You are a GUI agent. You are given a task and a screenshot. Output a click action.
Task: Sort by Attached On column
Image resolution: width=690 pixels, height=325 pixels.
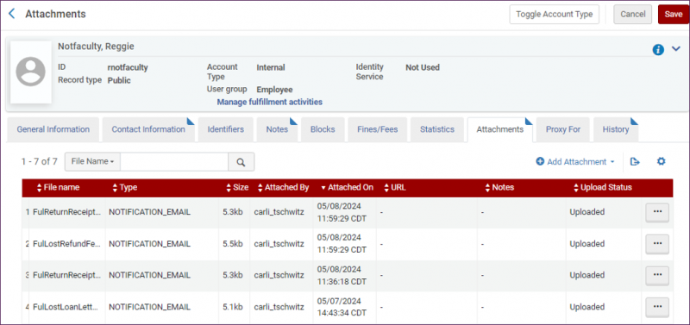348,187
